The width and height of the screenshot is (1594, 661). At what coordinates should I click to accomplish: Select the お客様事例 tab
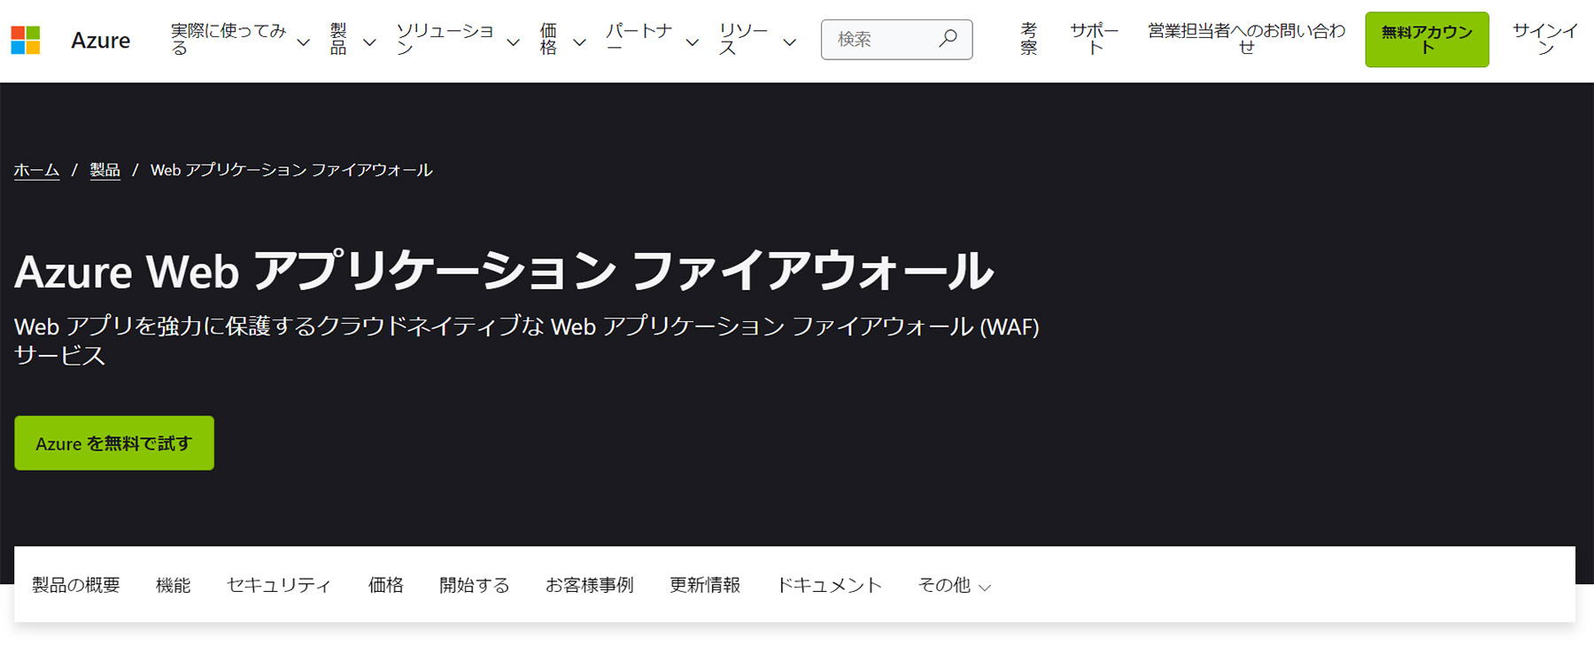tap(590, 585)
